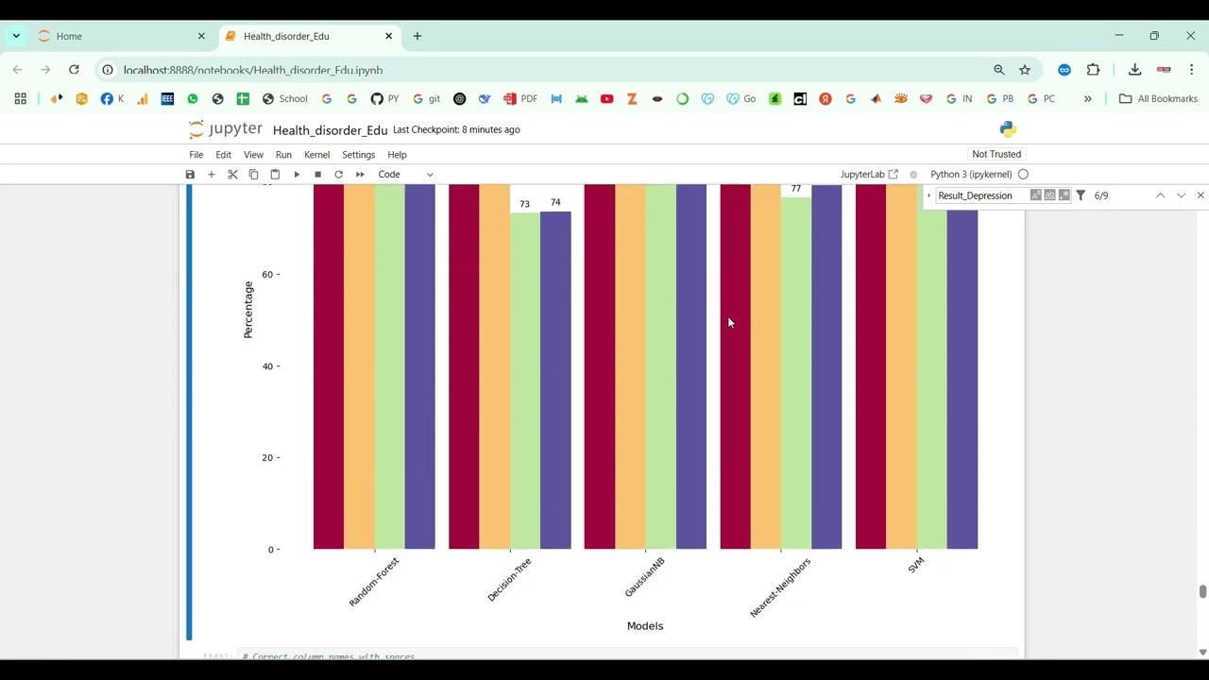Image resolution: width=1209 pixels, height=680 pixels.
Task: Click the page vertical scrollbar thumb
Action: tap(1202, 591)
